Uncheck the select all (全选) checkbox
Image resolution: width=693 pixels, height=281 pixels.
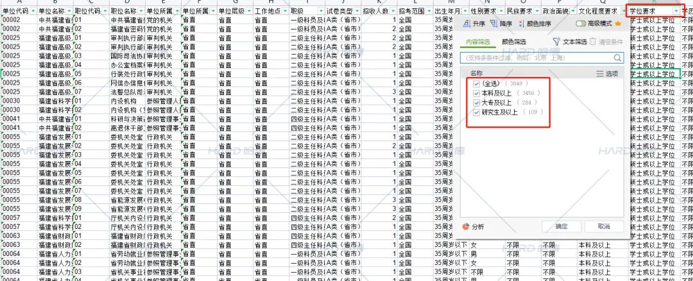(475, 84)
